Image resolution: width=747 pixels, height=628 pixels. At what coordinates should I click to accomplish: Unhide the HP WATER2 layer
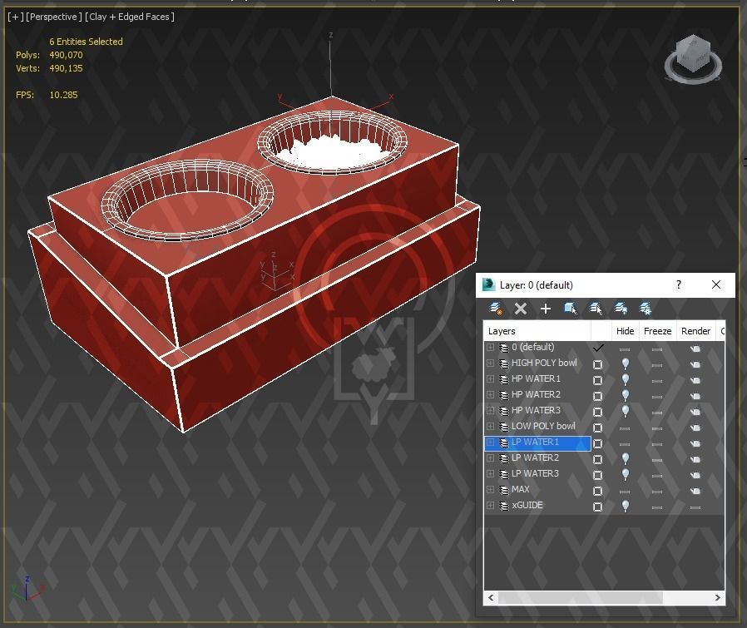point(626,395)
